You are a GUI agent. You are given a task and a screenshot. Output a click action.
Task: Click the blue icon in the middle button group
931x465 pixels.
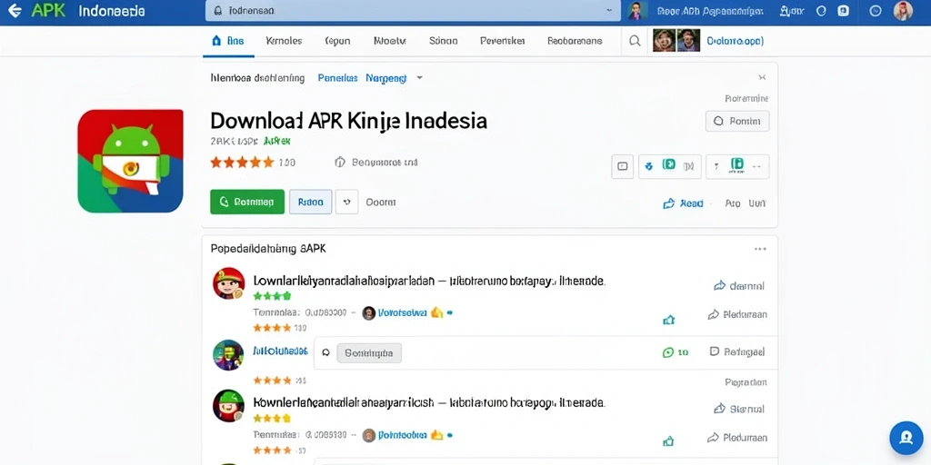649,167
